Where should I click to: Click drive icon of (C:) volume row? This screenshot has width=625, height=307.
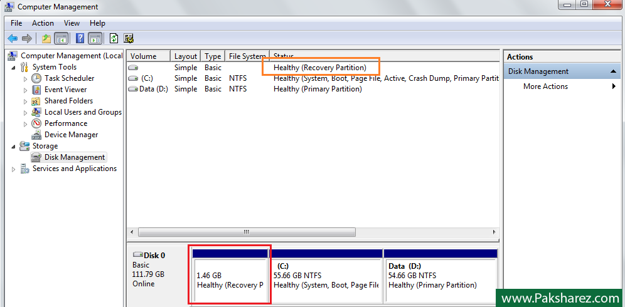pos(133,78)
